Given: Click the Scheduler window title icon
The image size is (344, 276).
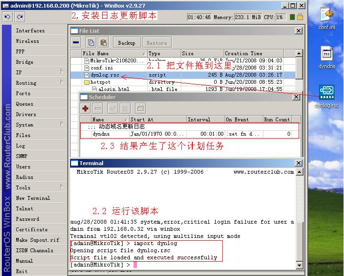Looking at the screenshot, I should [84, 97].
